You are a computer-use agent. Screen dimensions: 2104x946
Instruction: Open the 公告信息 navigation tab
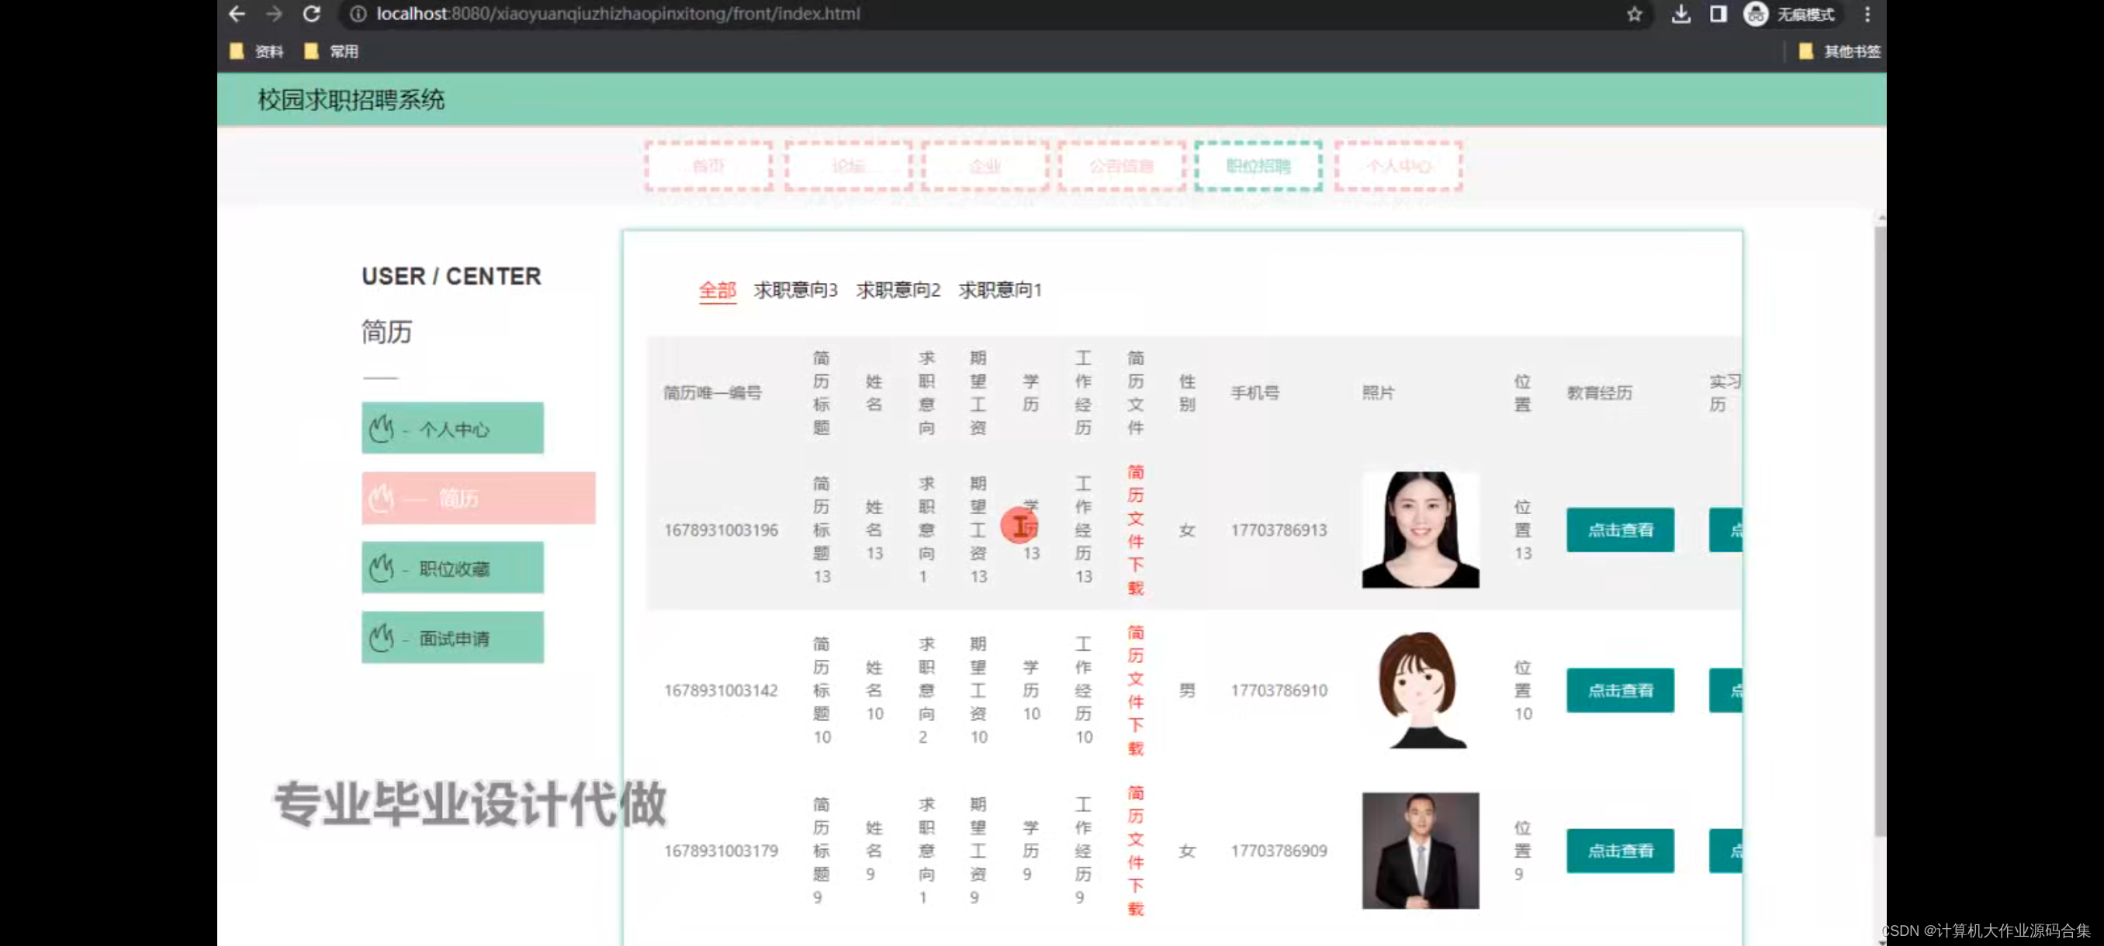pyautogui.click(x=1121, y=166)
